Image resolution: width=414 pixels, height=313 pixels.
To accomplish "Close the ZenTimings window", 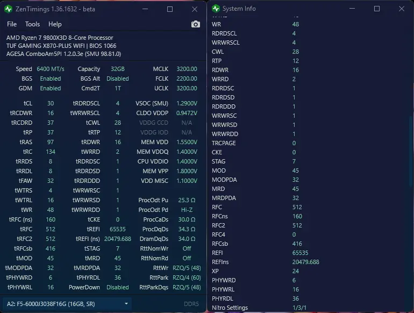I will [x=195, y=9].
